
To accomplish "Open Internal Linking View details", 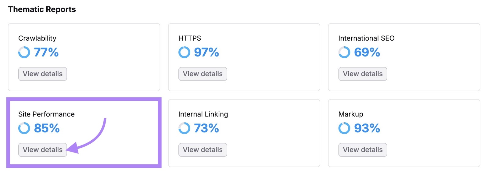I will click(x=203, y=150).
